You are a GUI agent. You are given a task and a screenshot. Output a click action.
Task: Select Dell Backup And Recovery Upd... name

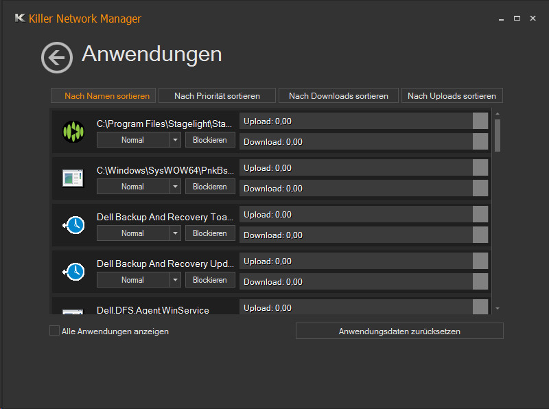tap(165, 264)
